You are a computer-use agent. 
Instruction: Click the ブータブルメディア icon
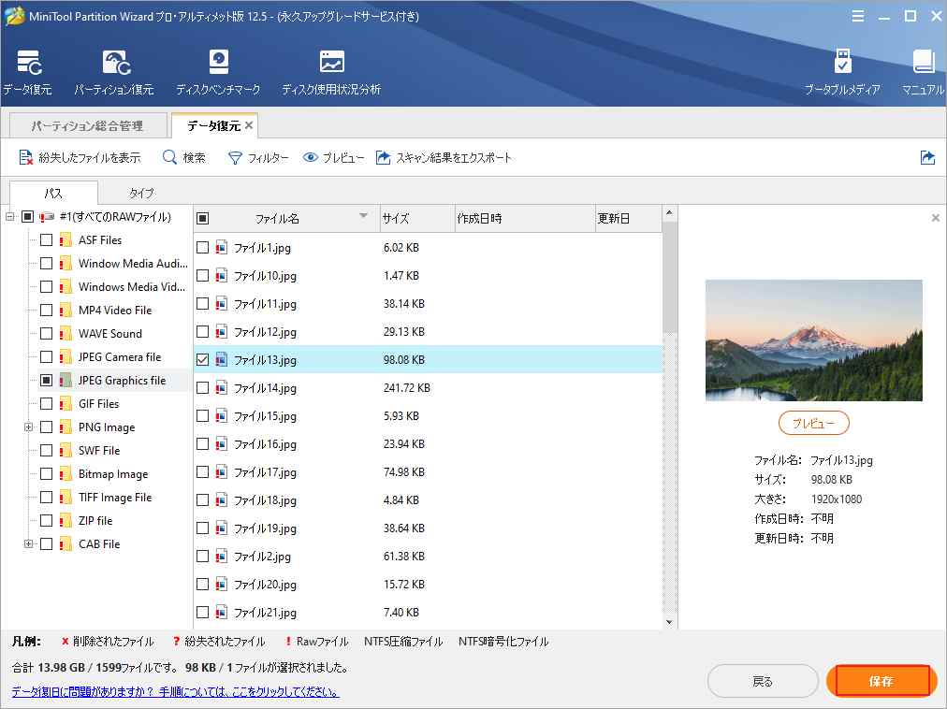point(842,73)
